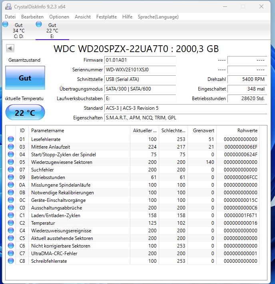
Task: Click the CrystalDiskInfo title bar icon
Action: point(8,6)
